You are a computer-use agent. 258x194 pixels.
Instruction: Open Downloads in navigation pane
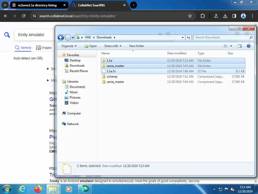pos(77,66)
